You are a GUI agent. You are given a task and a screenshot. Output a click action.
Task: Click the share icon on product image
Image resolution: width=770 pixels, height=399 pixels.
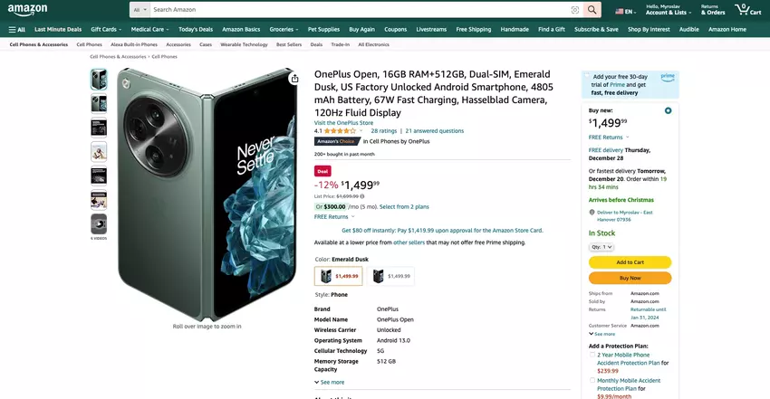(294, 79)
